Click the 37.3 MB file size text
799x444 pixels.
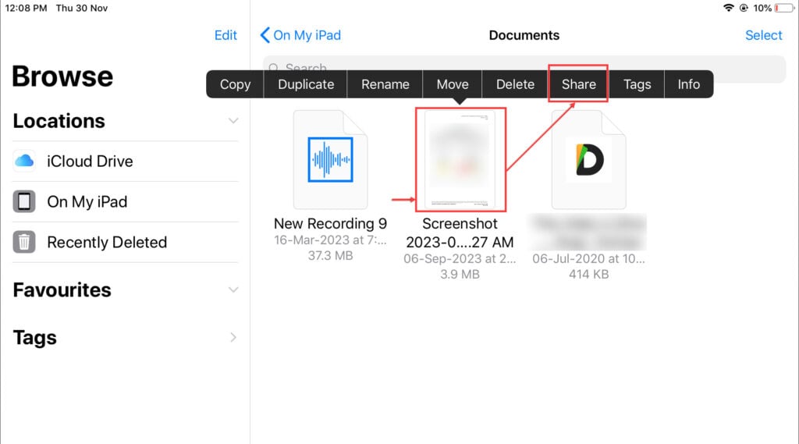(x=330, y=256)
